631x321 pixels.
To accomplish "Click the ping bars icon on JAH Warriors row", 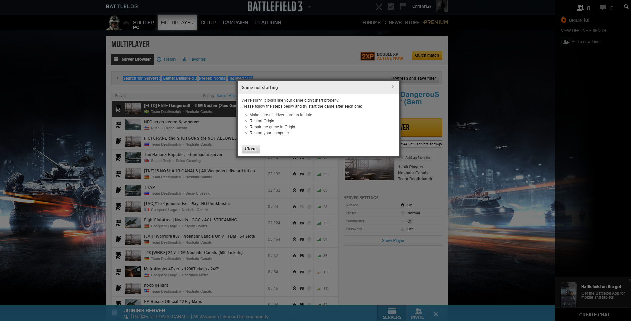I will 319,239.
